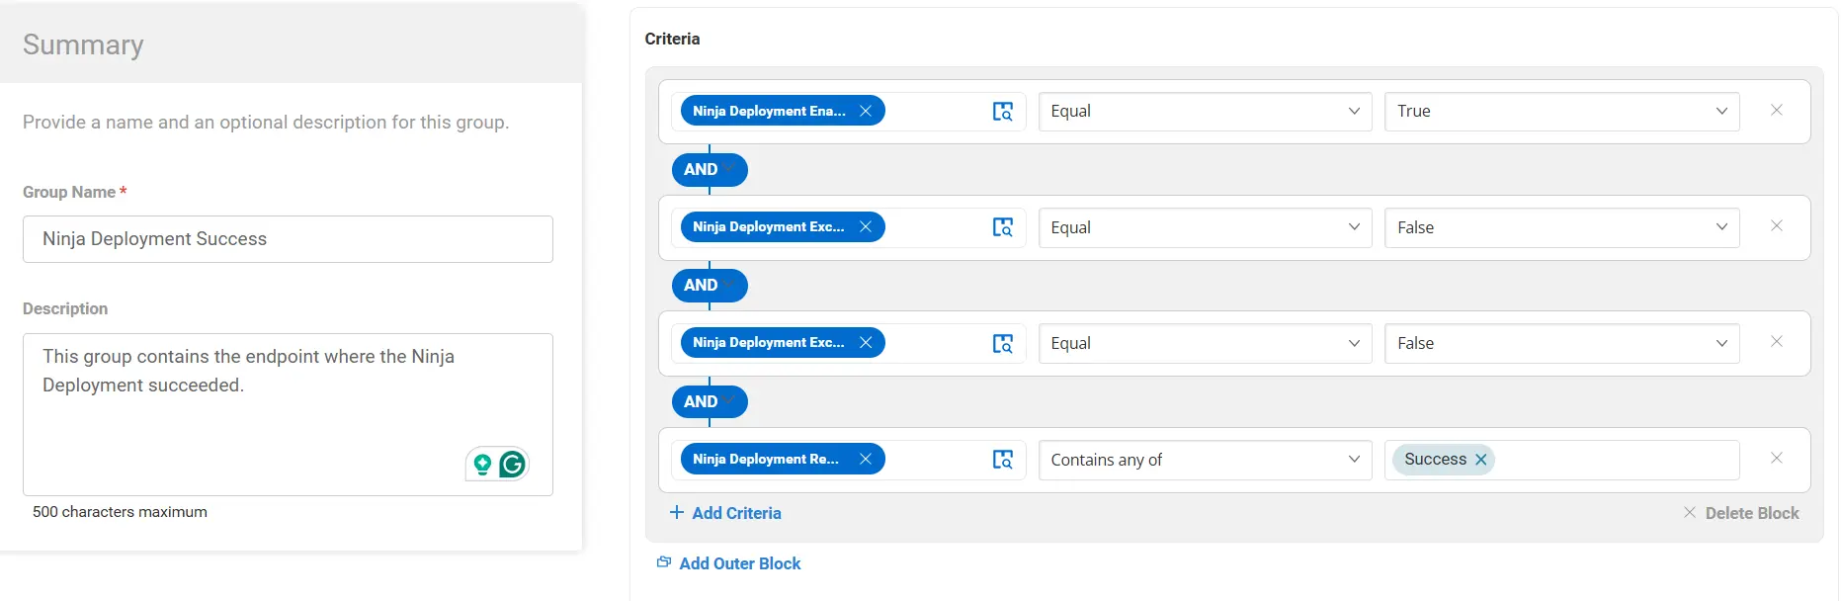Open the False value dropdown in third row
This screenshot has height=601, width=1841.
coord(1561,343)
